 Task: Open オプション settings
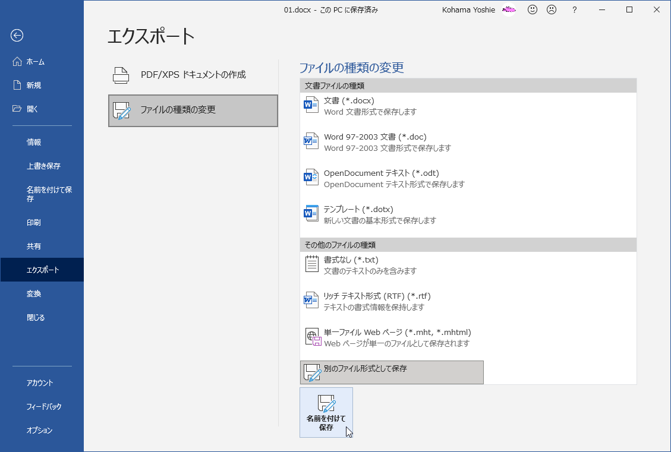(42, 431)
